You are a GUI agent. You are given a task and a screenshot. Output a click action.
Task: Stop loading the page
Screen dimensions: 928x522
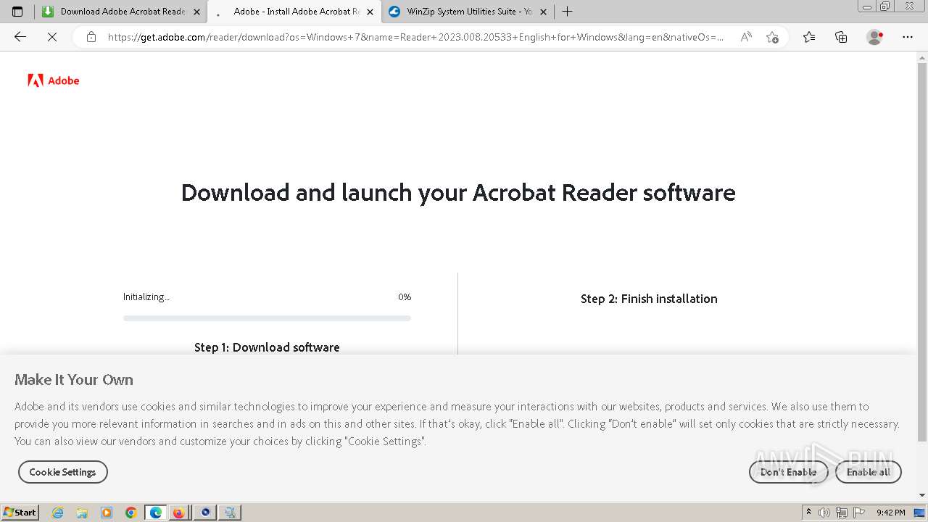click(52, 37)
